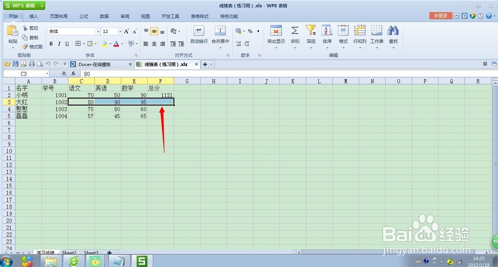Switch to the 插入 ribbon tab
The width and height of the screenshot is (498, 267).
tap(33, 16)
